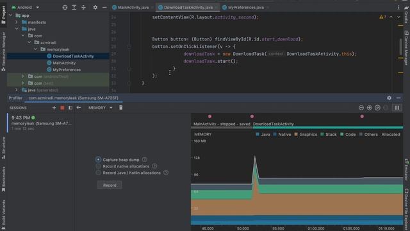Open the Emulator side panel
This screenshot has height=231, width=410.
[x=406, y=169]
